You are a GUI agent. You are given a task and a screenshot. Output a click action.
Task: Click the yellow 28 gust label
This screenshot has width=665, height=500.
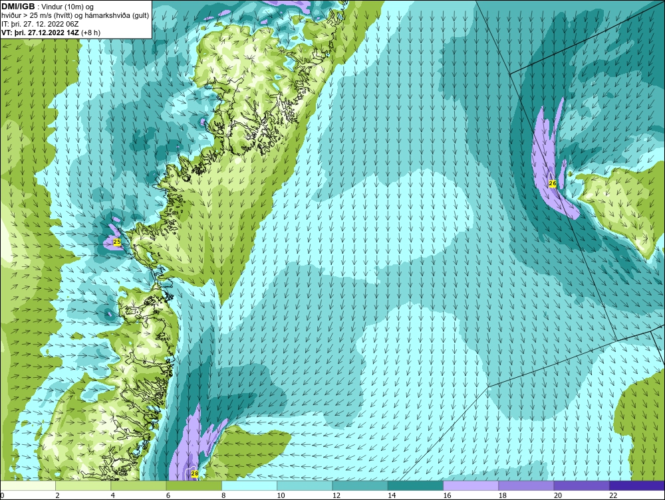pos(195,473)
